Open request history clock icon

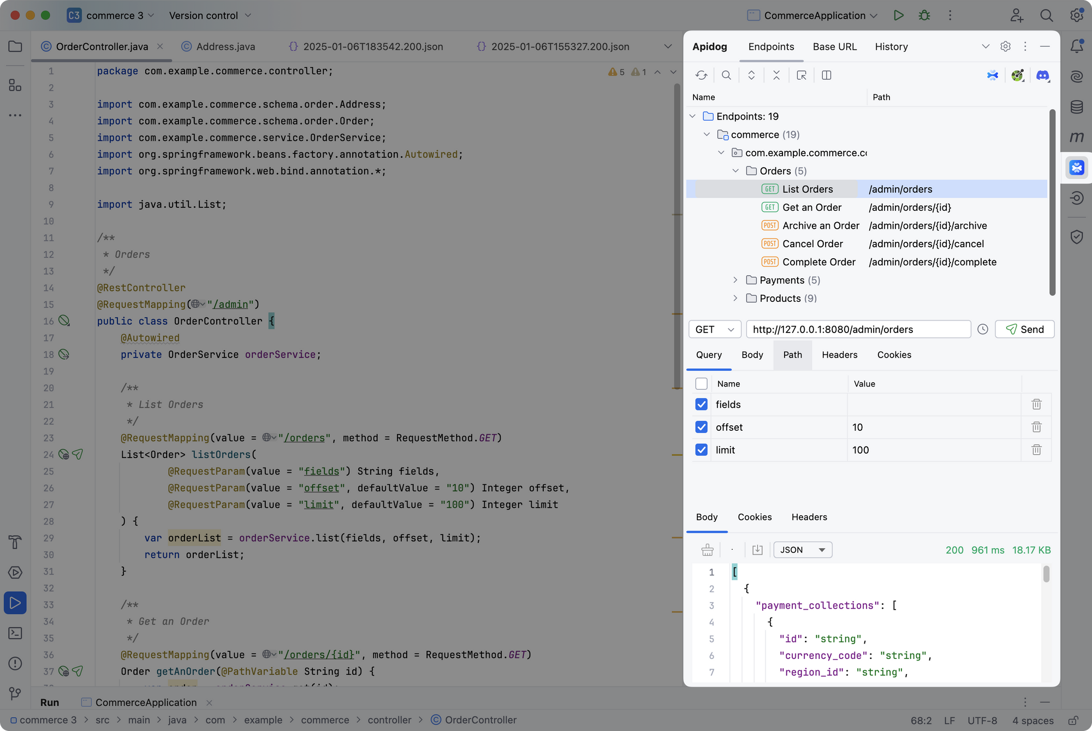[x=983, y=329]
